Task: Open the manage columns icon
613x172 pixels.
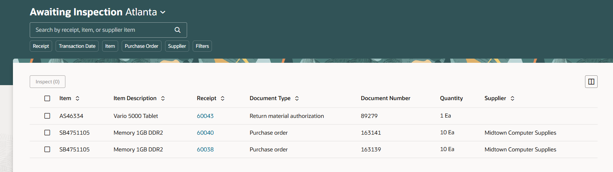Action: (x=591, y=82)
